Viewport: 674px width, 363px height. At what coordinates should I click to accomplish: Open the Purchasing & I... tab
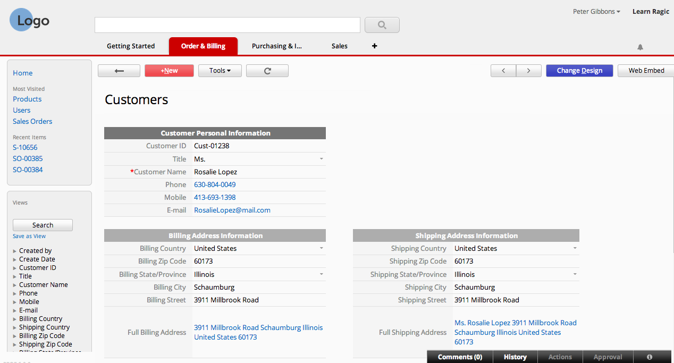click(x=276, y=46)
